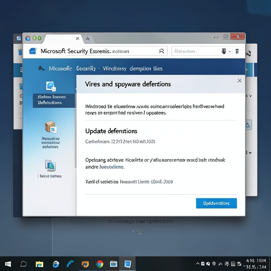
Task: Open the monitor sidebar icon
Action: point(50,166)
